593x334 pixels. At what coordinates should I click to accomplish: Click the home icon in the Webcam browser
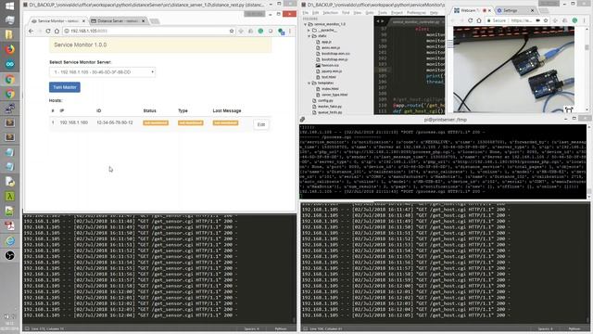(x=479, y=20)
